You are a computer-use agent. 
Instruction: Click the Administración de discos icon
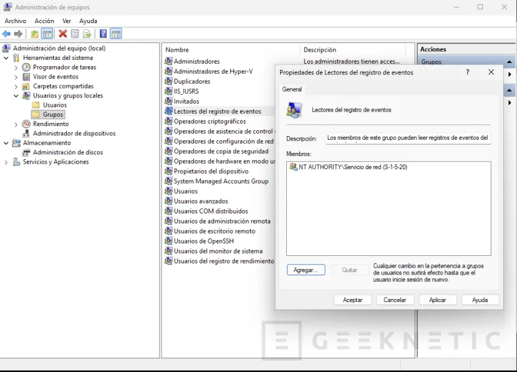(26, 152)
